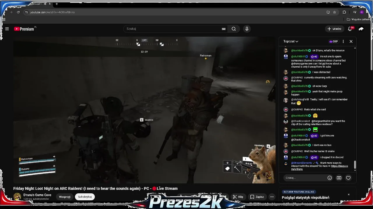
Task: Click chat message 'I dont see no bus'
Action: pyautogui.click(x=322, y=145)
